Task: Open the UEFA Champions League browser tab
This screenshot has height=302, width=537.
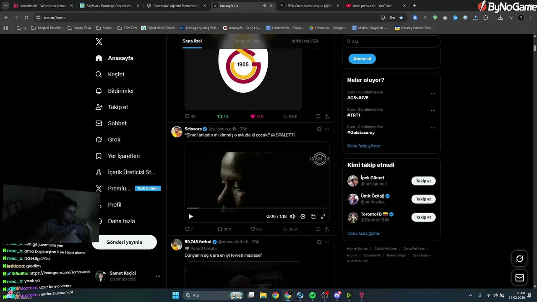Action: click(309, 6)
